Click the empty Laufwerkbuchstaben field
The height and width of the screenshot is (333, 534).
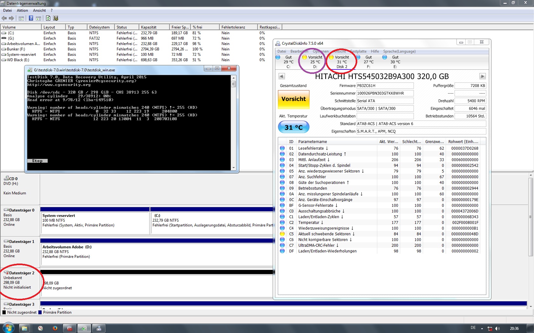tap(385, 116)
